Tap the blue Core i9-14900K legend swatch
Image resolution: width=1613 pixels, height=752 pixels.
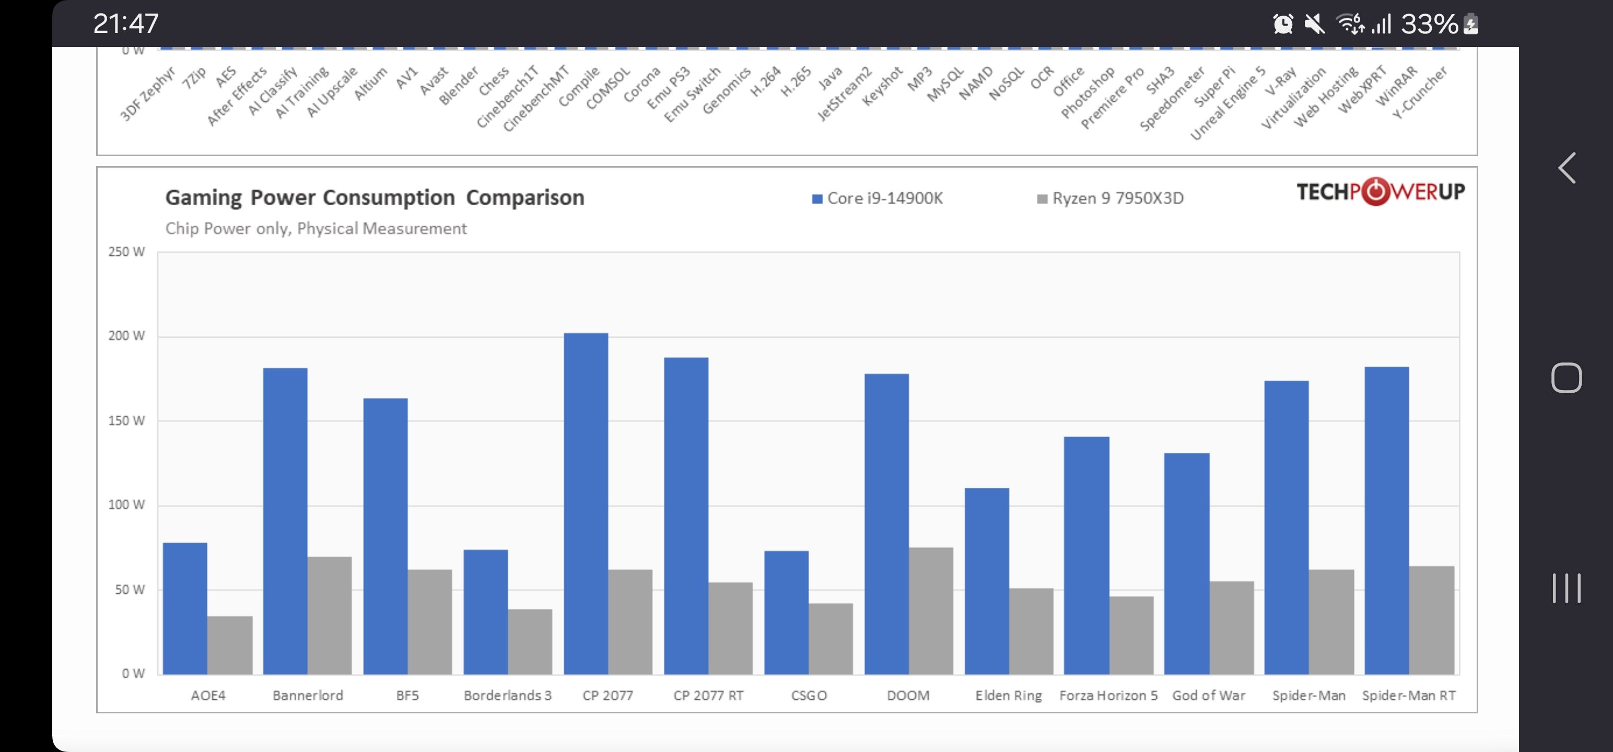816,199
